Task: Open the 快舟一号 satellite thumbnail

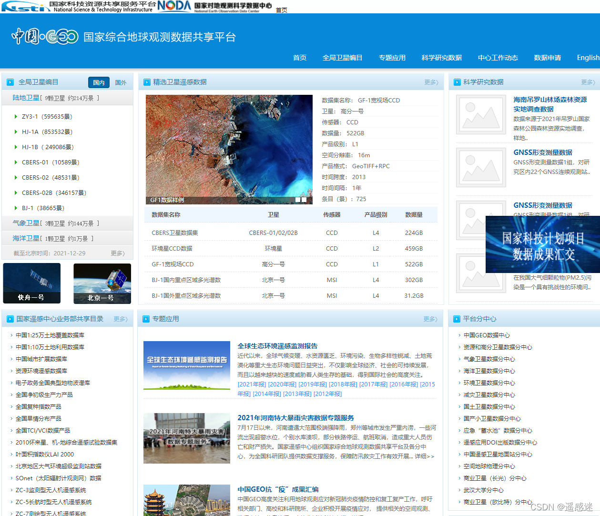Action: 31,283
